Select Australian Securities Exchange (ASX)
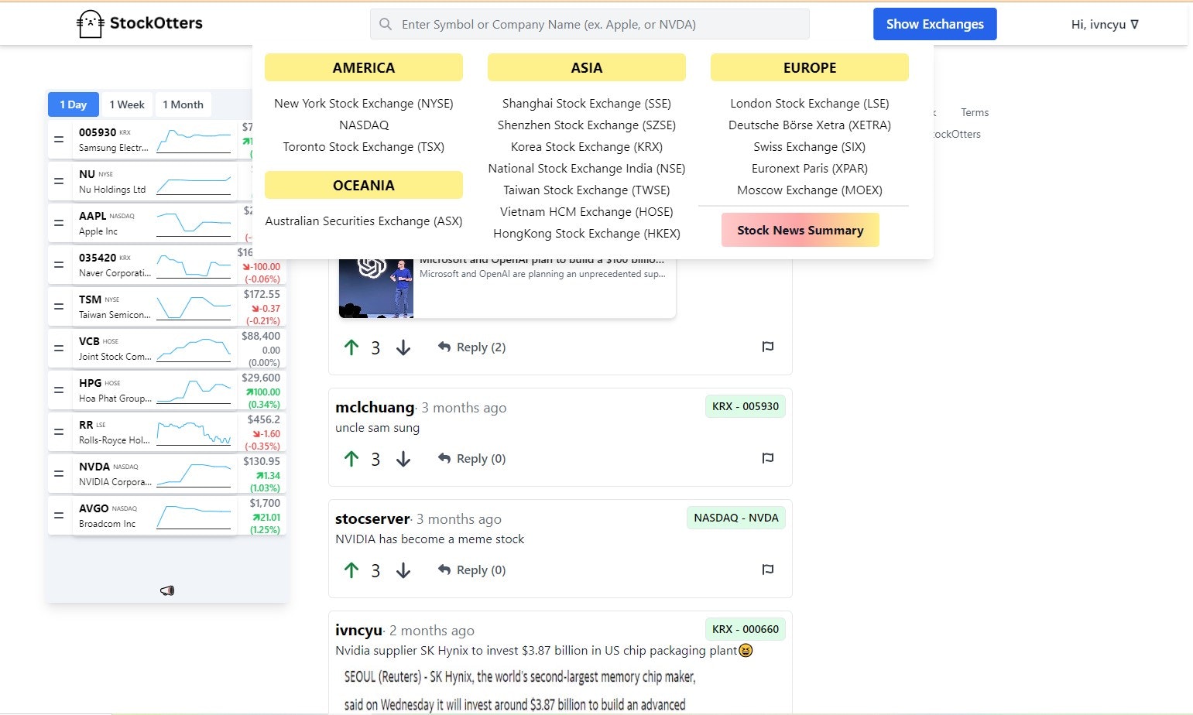 (364, 221)
